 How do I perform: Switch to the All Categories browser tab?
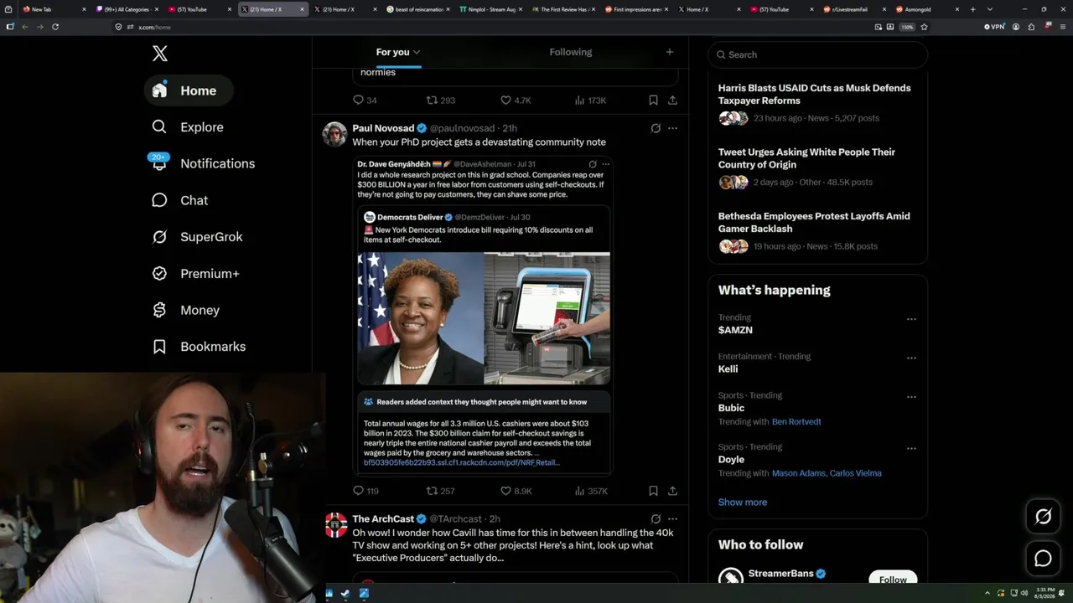(x=127, y=9)
